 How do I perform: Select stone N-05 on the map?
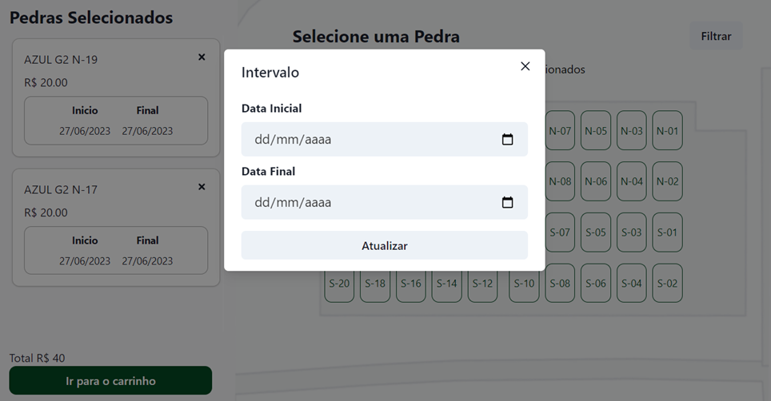[596, 131]
